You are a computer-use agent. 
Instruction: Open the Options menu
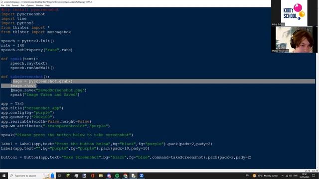pos(30,5)
